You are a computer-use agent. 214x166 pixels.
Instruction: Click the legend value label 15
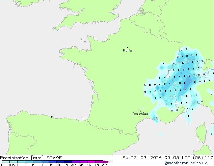[x=50, y=165]
